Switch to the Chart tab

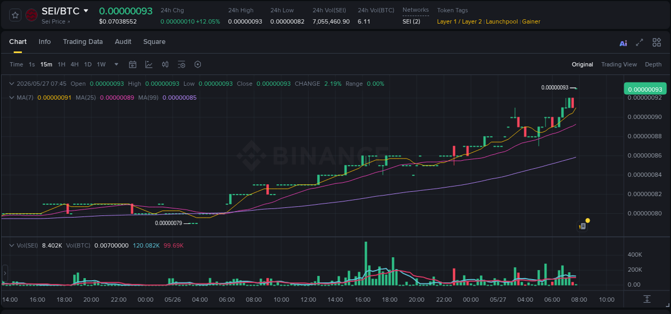pos(18,42)
